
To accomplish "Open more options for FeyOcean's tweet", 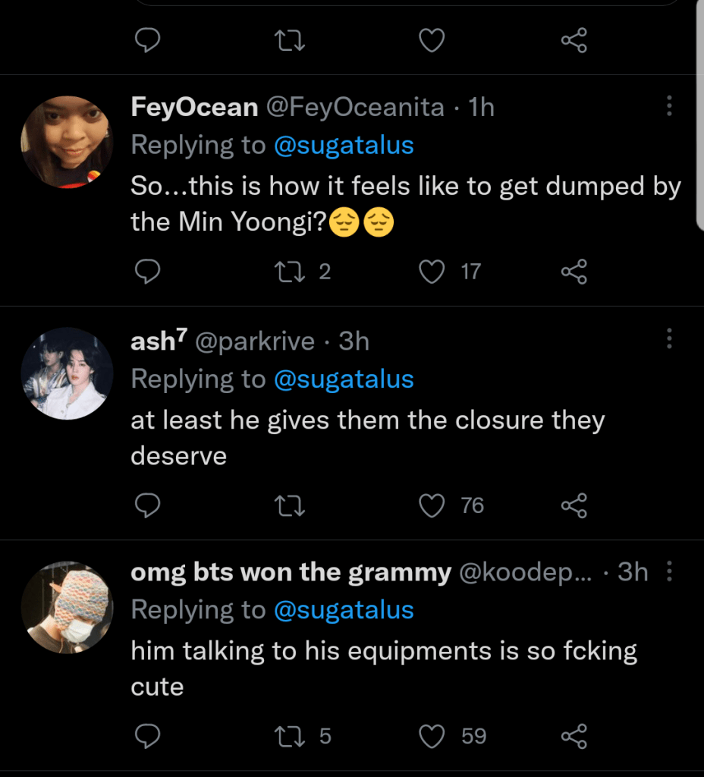I will click(669, 106).
